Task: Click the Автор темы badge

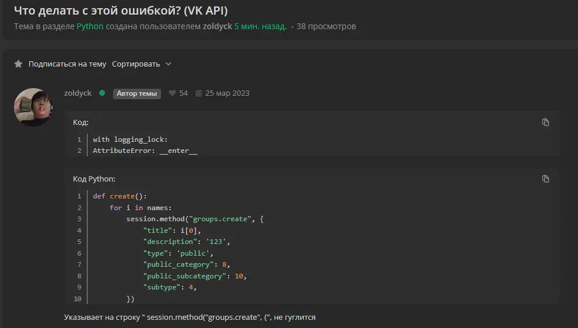Action: [x=136, y=94]
